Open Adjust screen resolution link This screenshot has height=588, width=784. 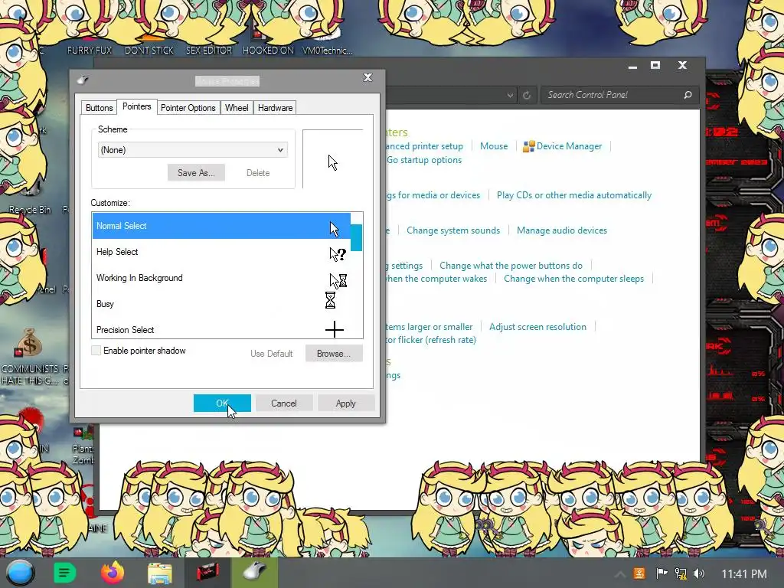537,326
